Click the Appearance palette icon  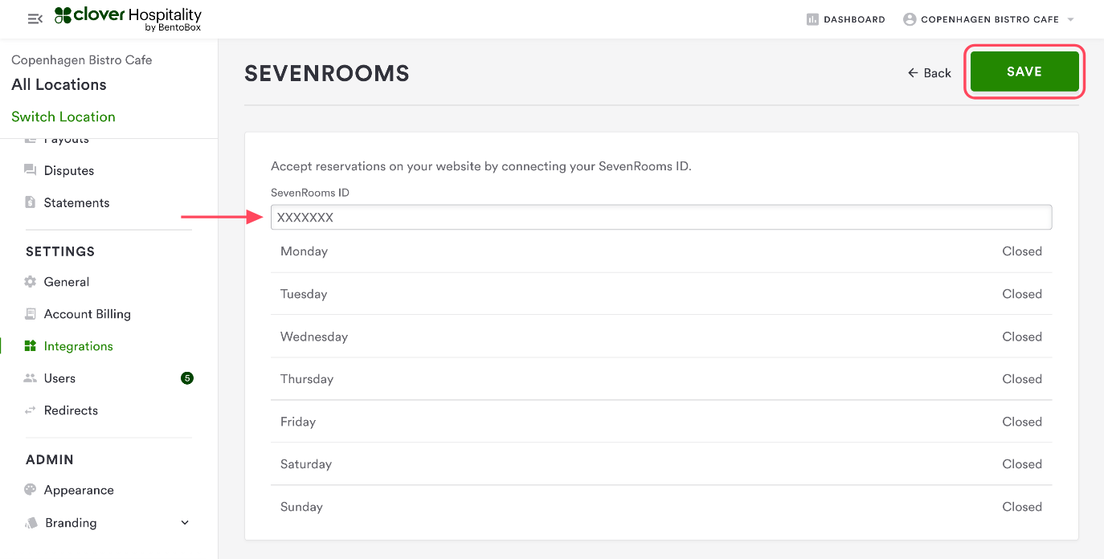(x=31, y=490)
